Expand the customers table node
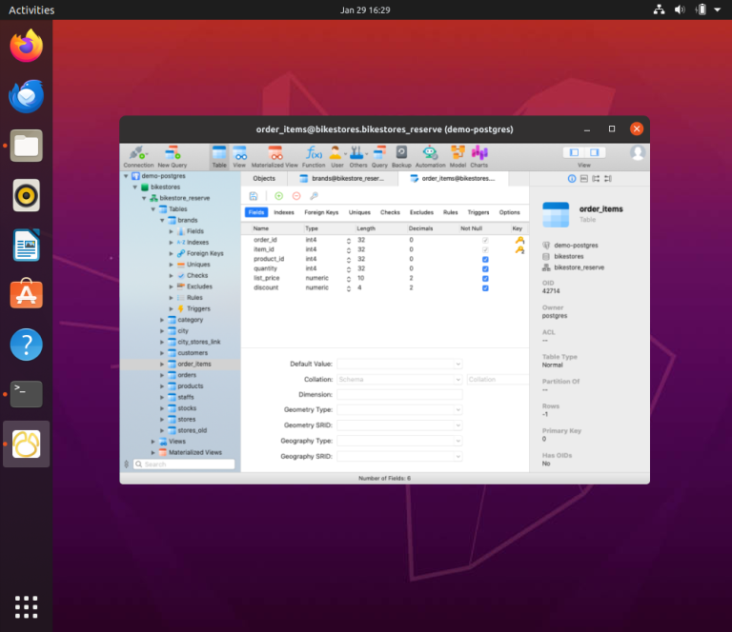 (162, 353)
